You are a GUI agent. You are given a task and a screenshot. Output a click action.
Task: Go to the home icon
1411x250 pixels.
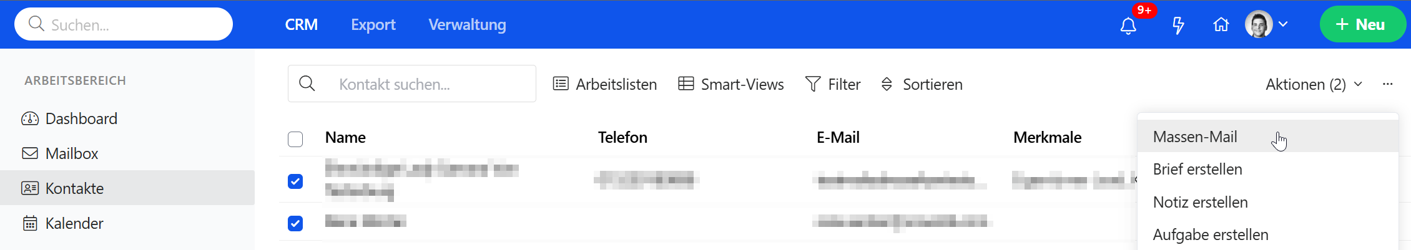[x=1221, y=25]
